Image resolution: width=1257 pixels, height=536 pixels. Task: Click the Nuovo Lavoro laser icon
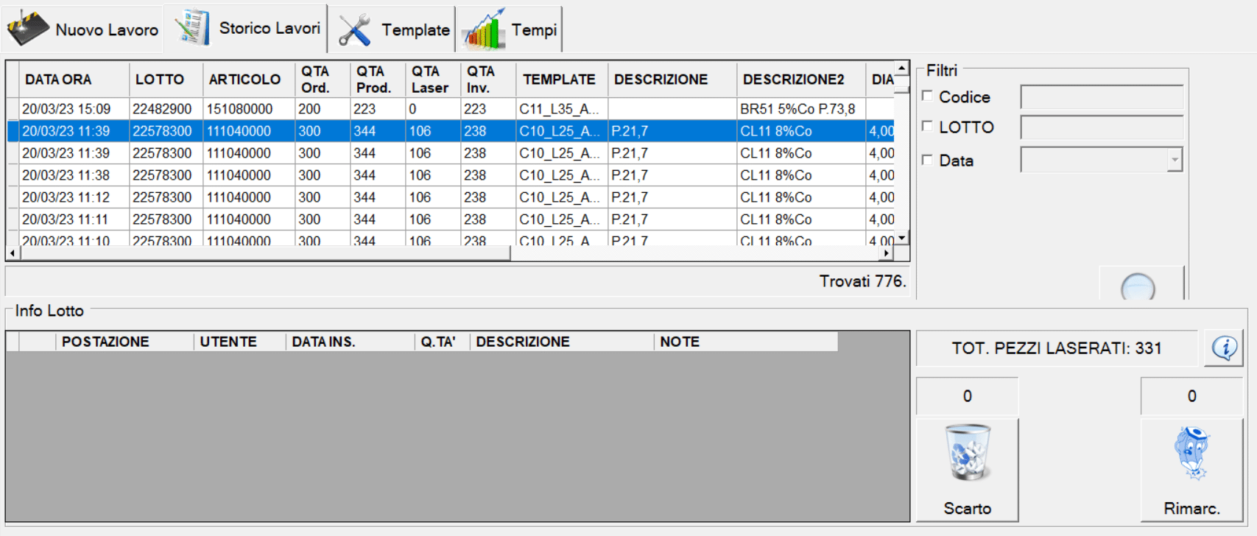(x=28, y=29)
